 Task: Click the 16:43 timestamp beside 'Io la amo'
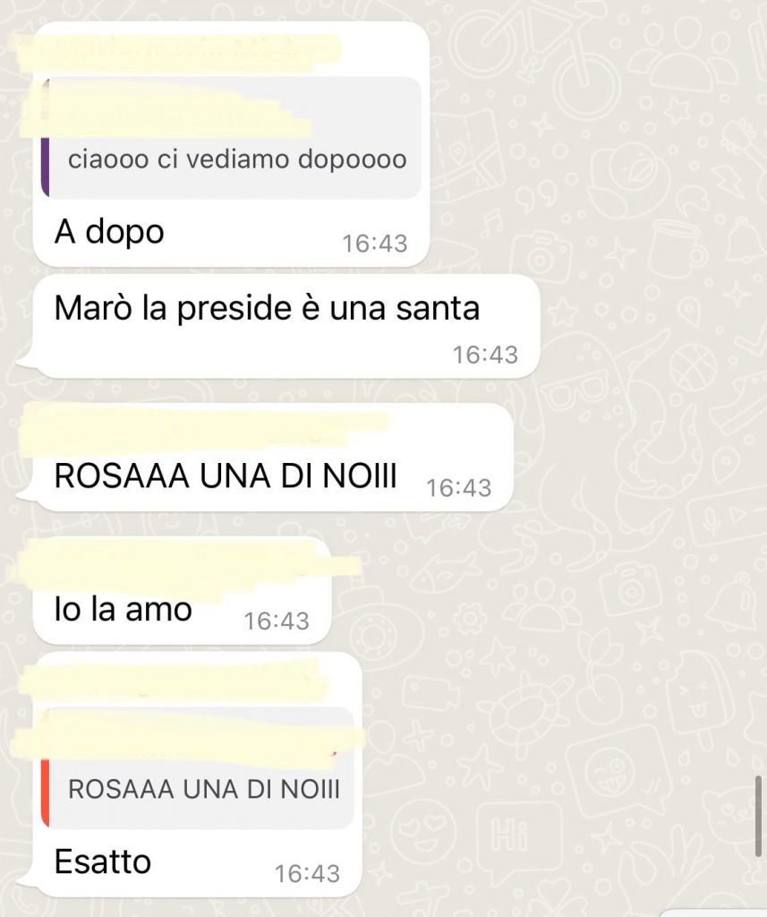(276, 621)
